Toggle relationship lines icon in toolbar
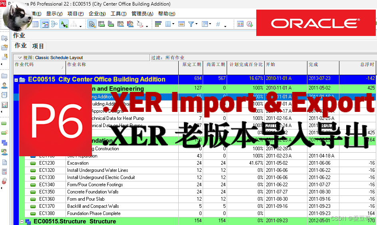 tap(64, 24)
